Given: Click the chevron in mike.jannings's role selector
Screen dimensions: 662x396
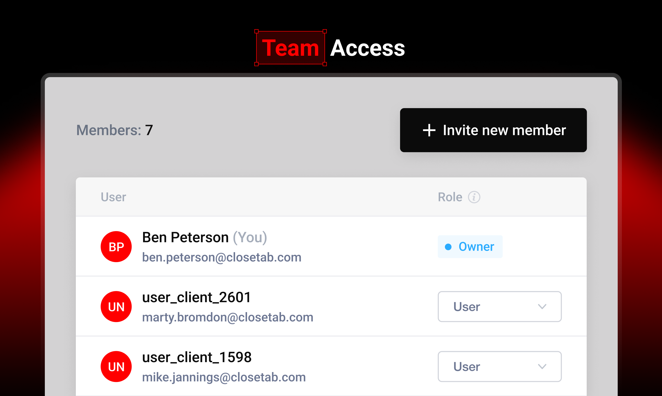Looking at the screenshot, I should point(542,366).
